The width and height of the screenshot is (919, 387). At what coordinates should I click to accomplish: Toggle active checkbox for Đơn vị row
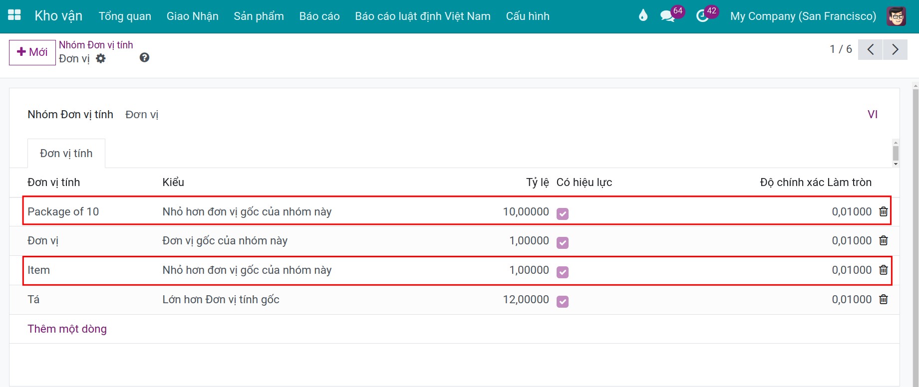[563, 242]
